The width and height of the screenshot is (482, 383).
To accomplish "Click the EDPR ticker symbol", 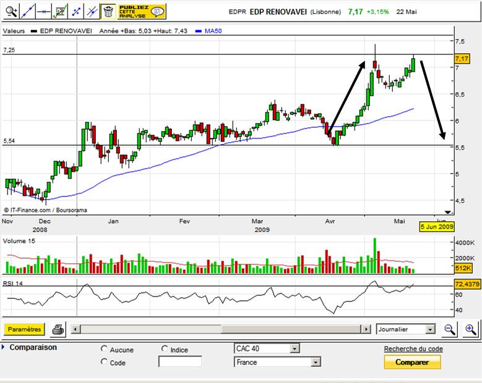I will tap(238, 12).
